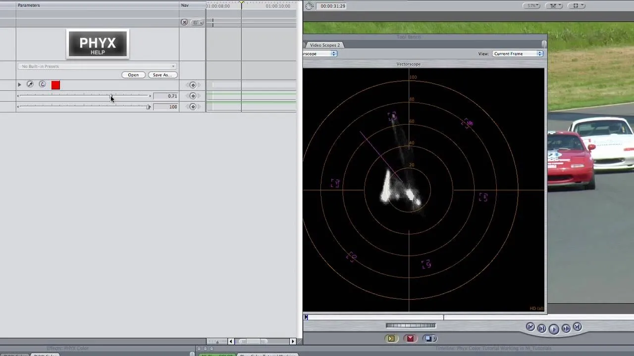This screenshot has width=634, height=356.
Task: Open the Current Frame view dropdown
Action: coord(518,53)
